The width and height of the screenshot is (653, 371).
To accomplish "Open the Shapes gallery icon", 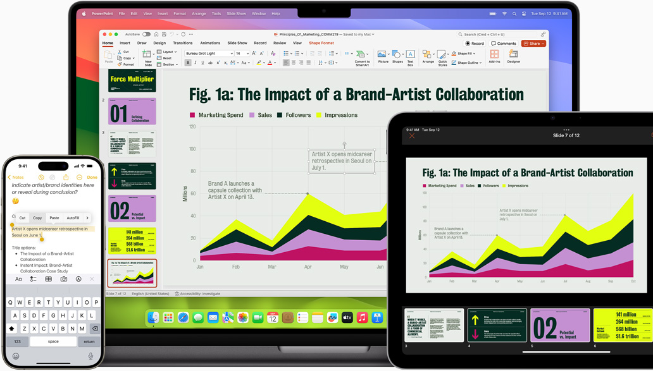I will 397,54.
